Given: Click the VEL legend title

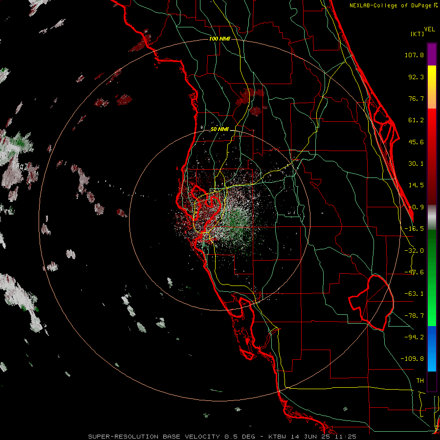Looking at the screenshot, I should click(429, 29).
